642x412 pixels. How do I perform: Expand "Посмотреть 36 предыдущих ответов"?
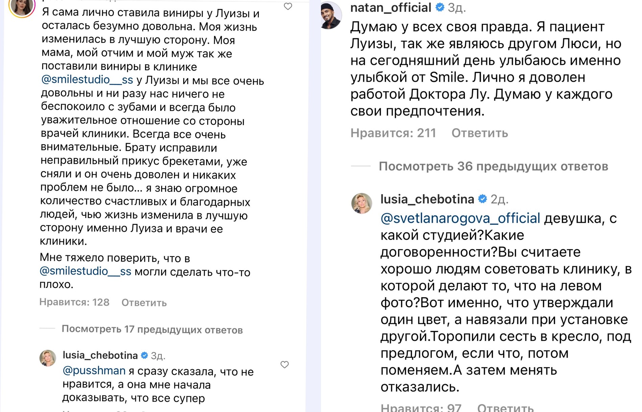[493, 166]
